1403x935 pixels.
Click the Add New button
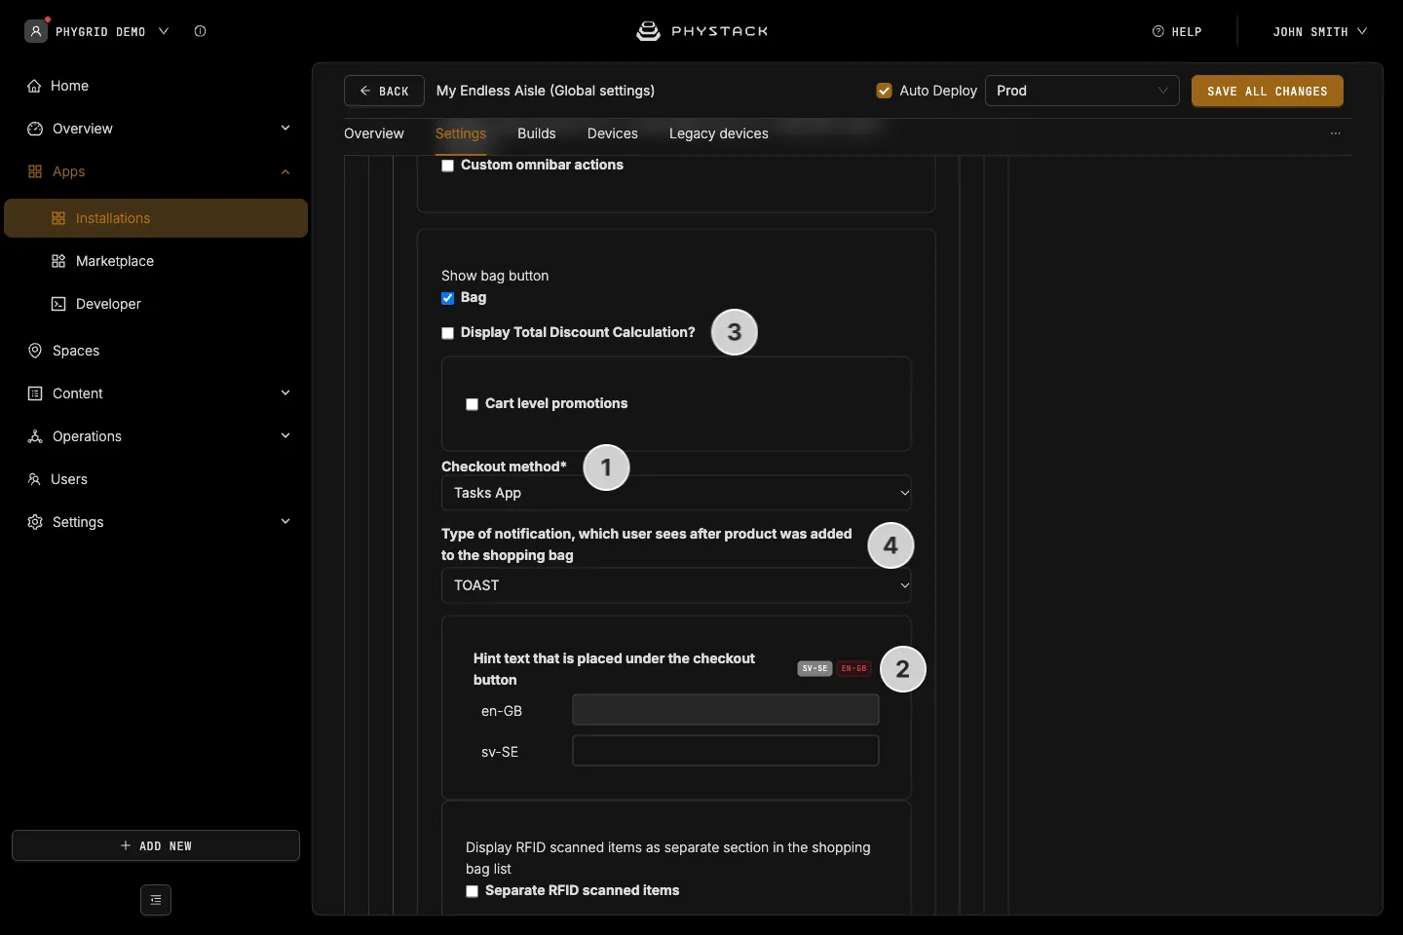[x=156, y=845]
